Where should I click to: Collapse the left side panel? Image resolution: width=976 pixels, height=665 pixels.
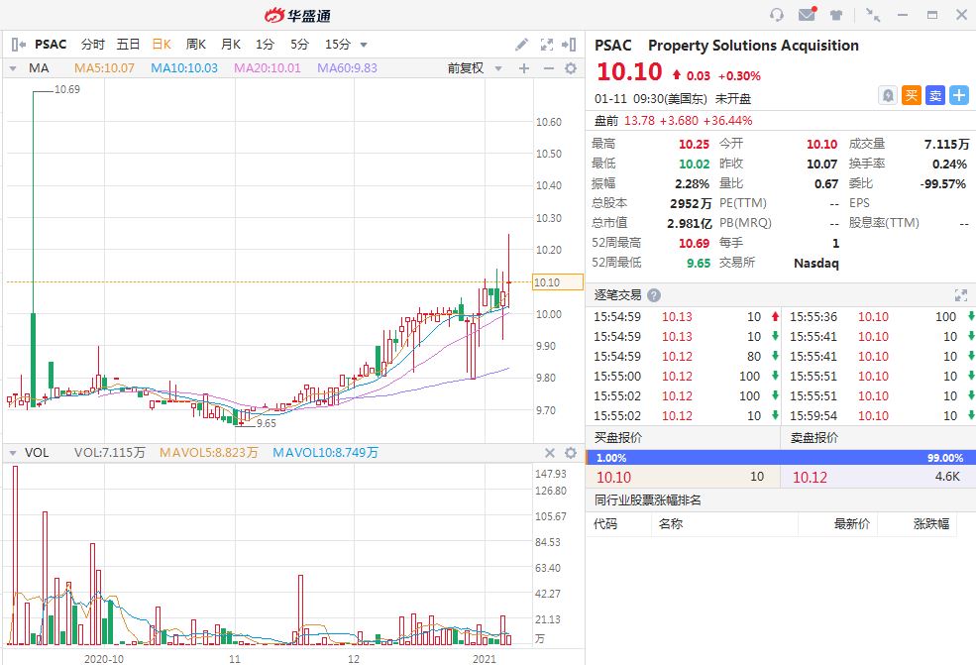point(18,45)
